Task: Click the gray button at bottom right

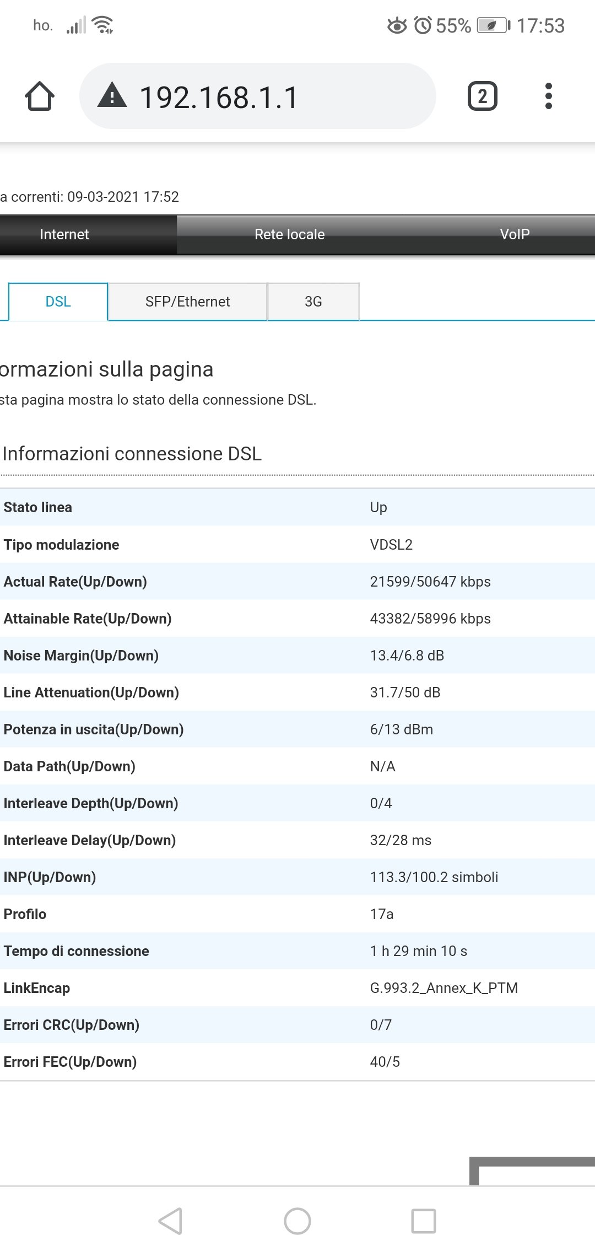Action: click(532, 1170)
